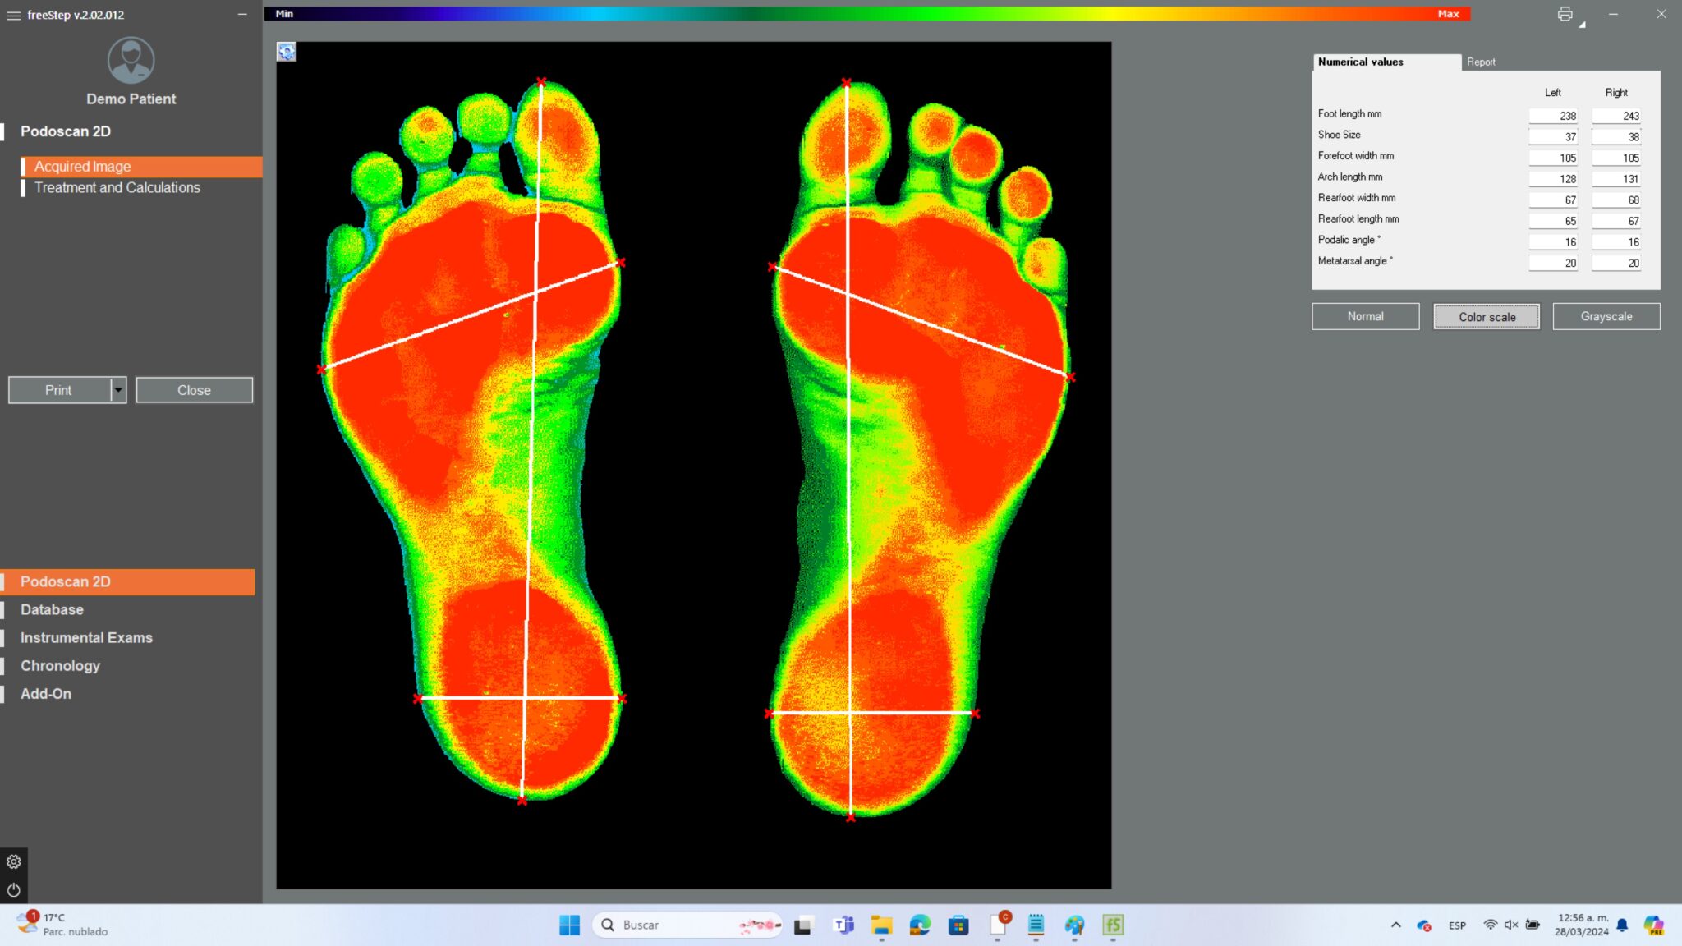The width and height of the screenshot is (1682, 946).
Task: Expand the Print button dropdown arrow
Action: click(x=117, y=389)
